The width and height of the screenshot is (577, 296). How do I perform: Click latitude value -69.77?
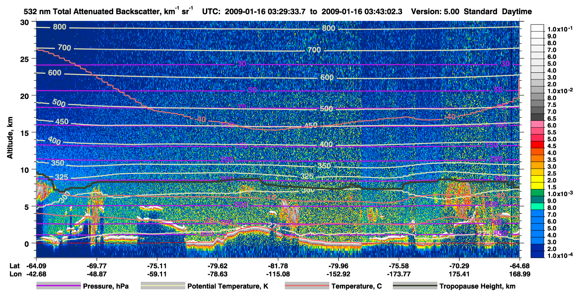coord(97,265)
